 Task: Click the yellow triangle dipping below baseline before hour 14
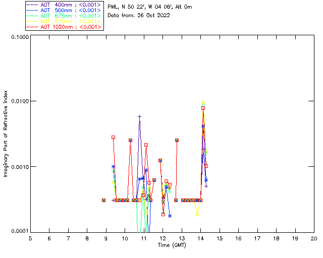[x=197, y=215]
